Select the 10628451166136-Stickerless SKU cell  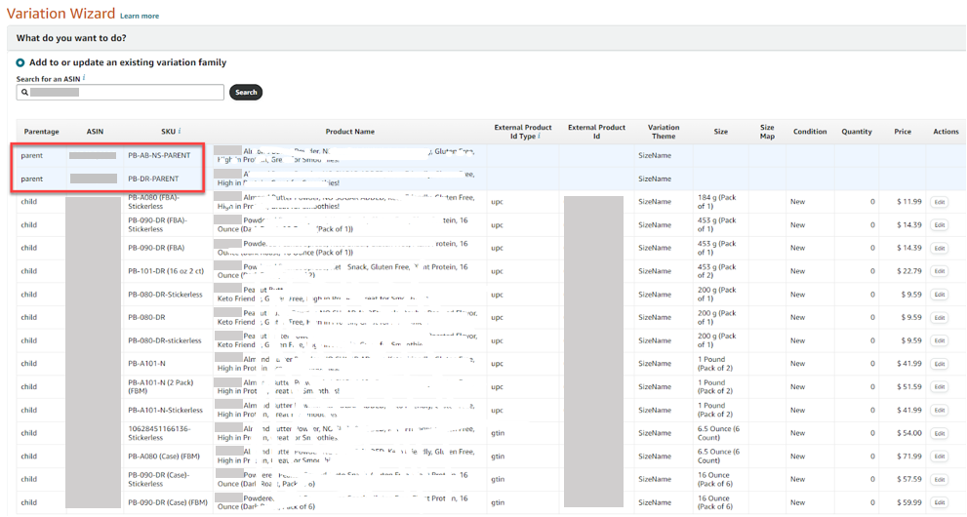pos(159,433)
